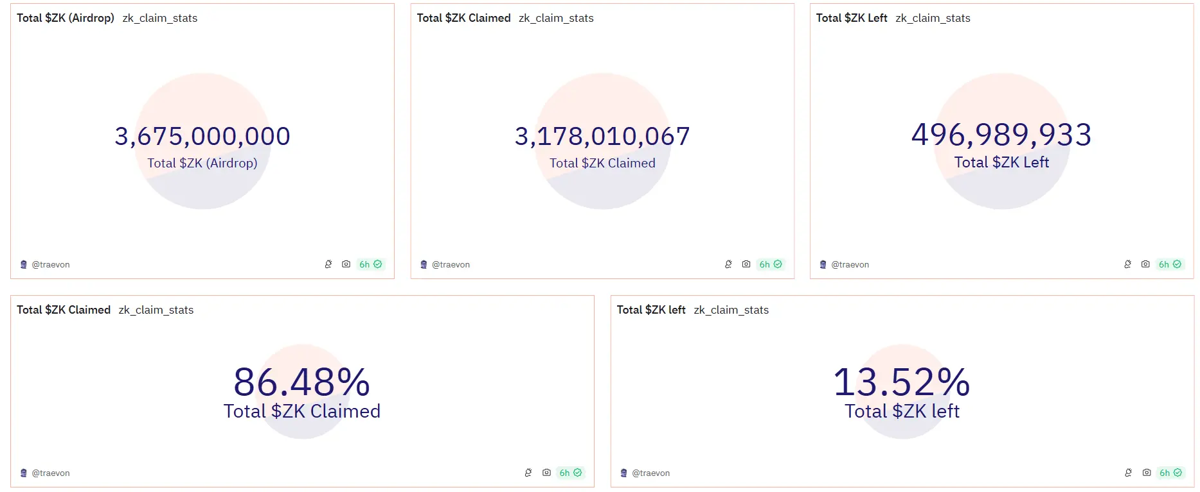Click the plug icon in the 3,178,010,067 panel

pos(728,264)
